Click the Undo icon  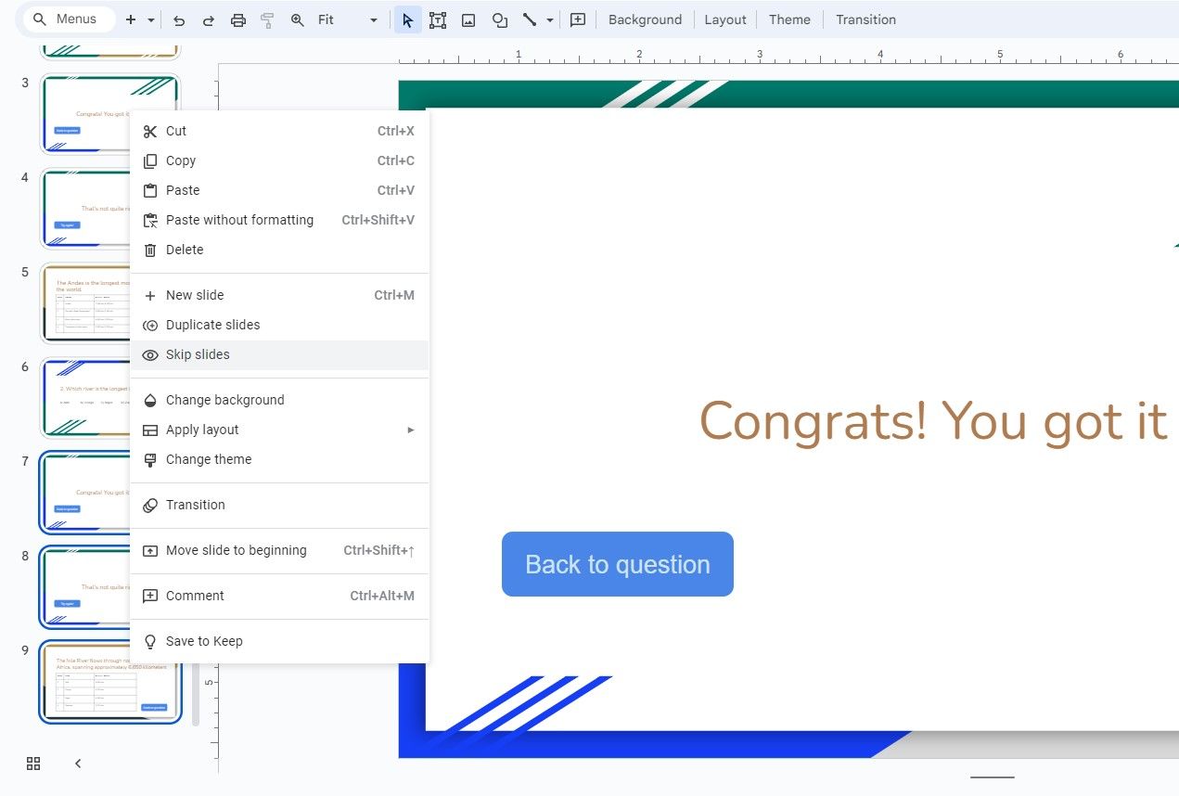[179, 19]
